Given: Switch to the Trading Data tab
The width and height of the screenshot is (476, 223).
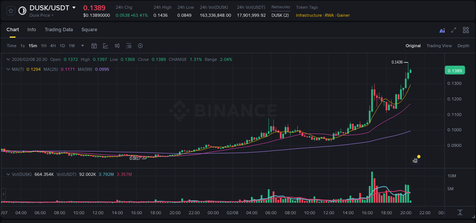Looking at the screenshot, I should (59, 29).
